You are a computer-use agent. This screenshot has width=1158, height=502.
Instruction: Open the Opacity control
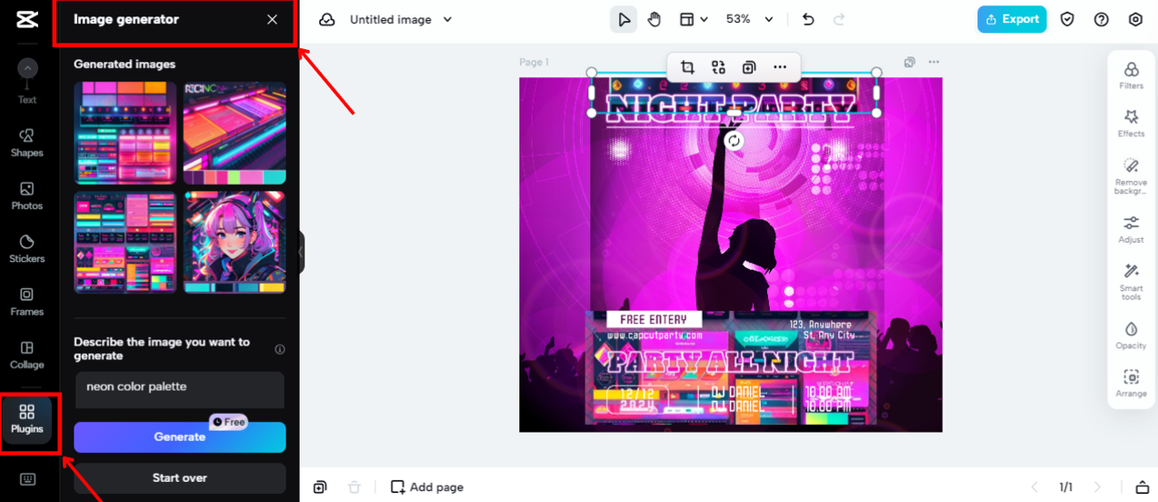tap(1132, 335)
